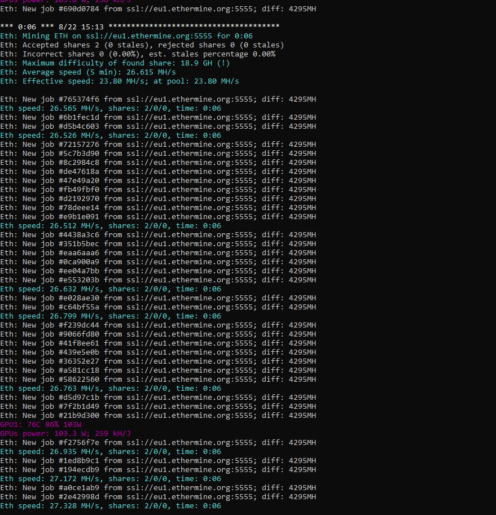Select the line with job #c64bf55a
The image size is (496, 515).
pyautogui.click(x=158, y=307)
